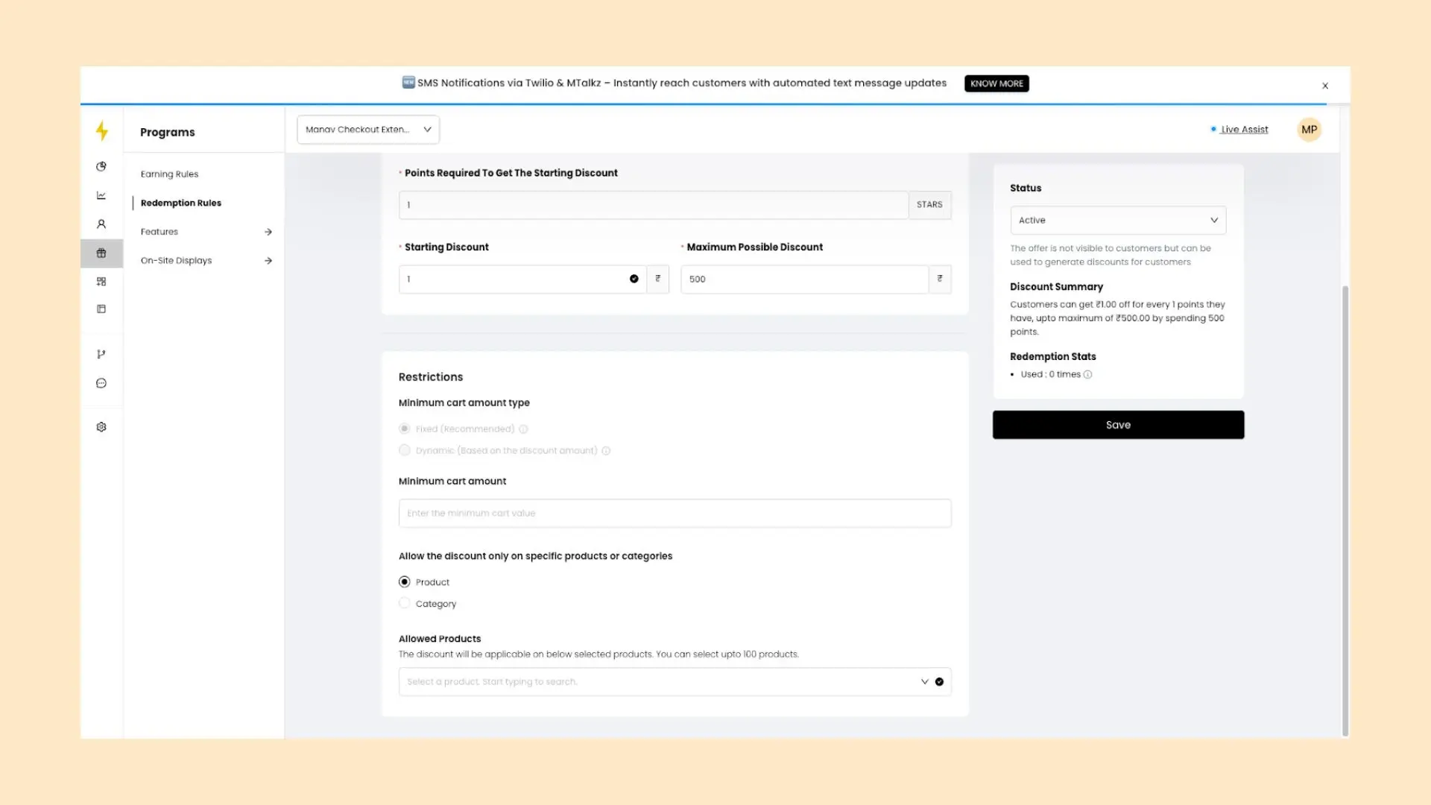Open the widgets grid-plus icon

pos(101,282)
